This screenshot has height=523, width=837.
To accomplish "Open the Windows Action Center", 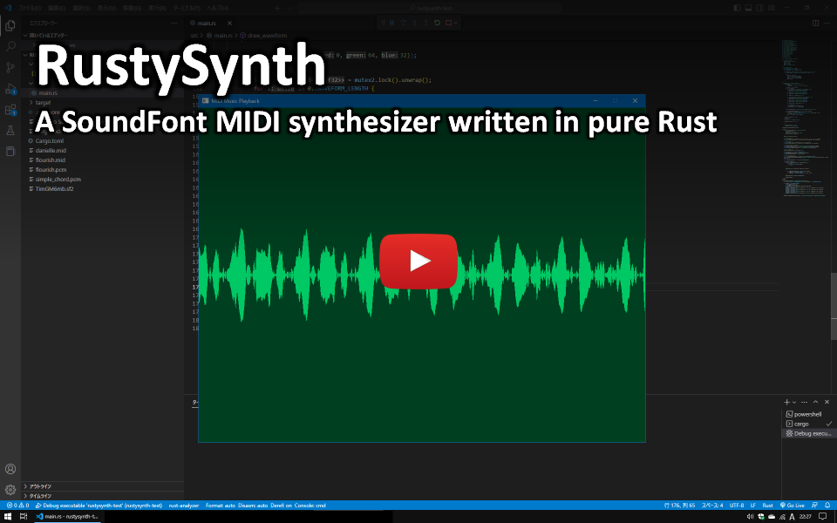I will (822, 517).
